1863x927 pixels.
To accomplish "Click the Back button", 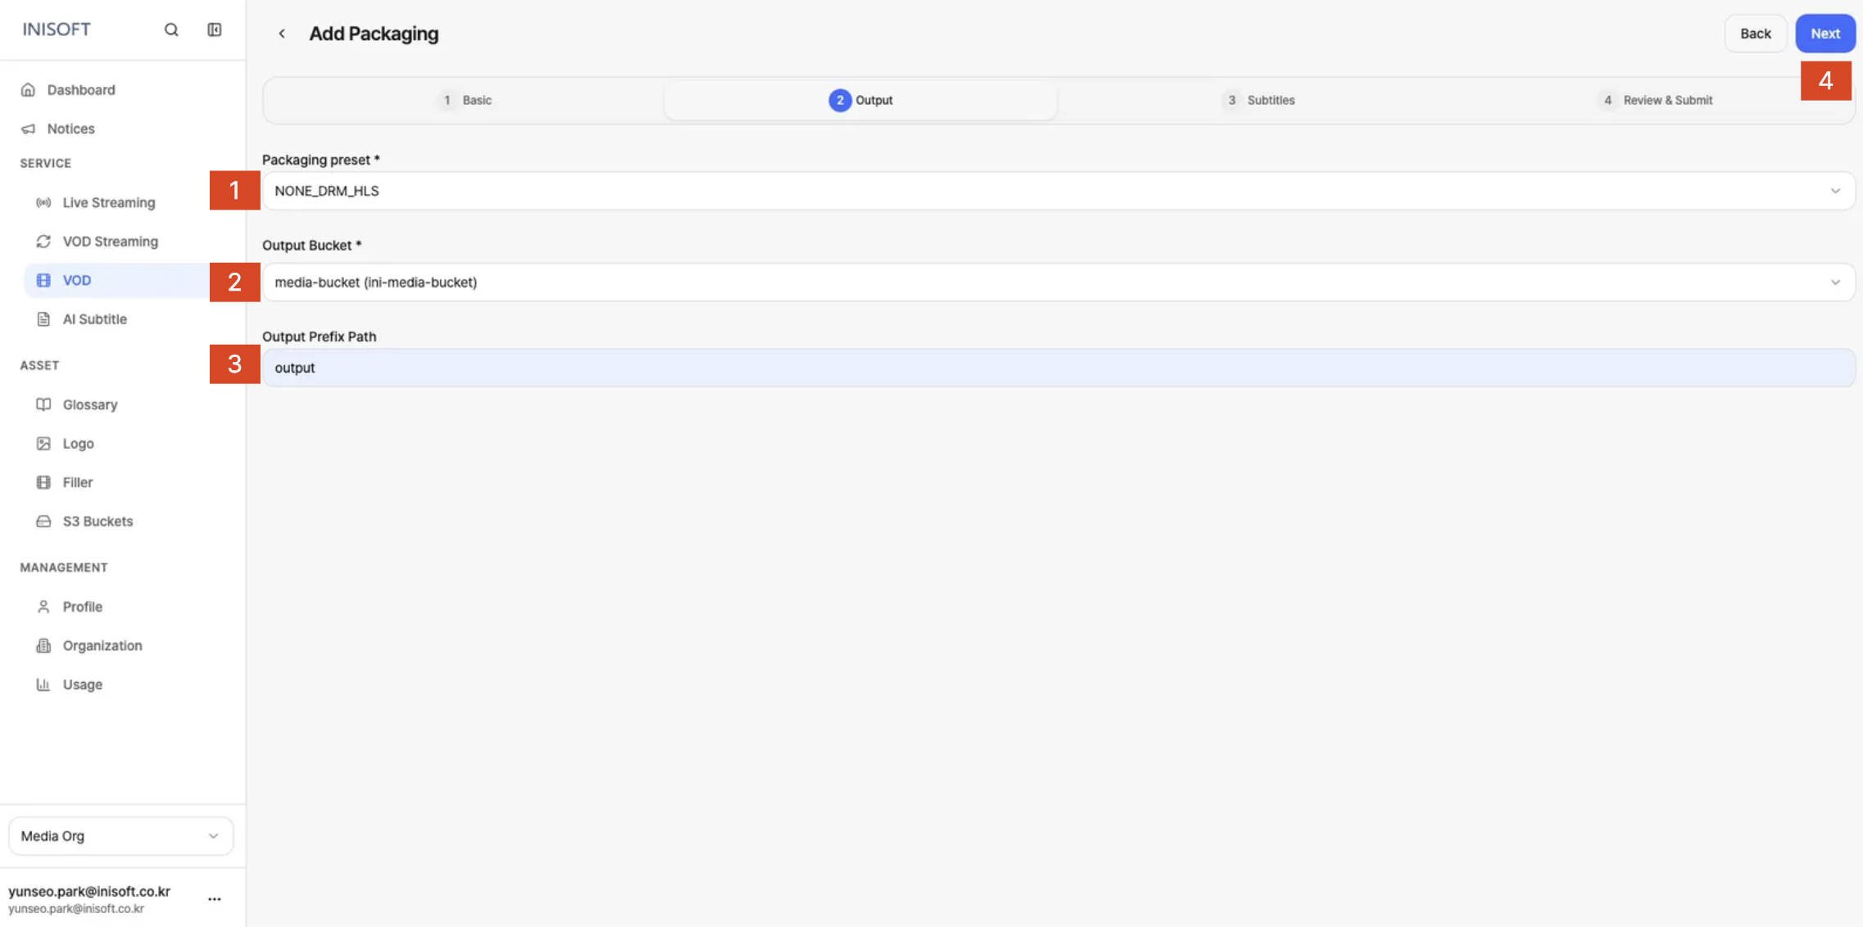I will coord(1756,34).
